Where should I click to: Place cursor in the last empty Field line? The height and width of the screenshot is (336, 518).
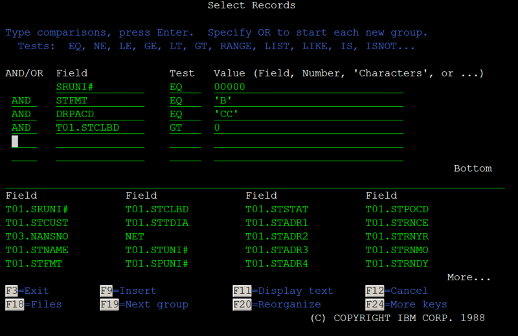click(x=100, y=155)
